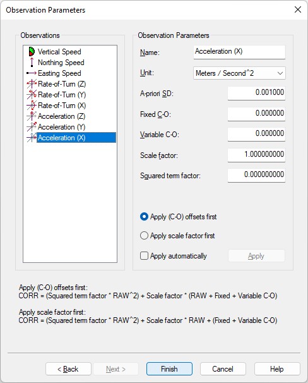Select Apply (C-O) offsets first radio

[144, 217]
